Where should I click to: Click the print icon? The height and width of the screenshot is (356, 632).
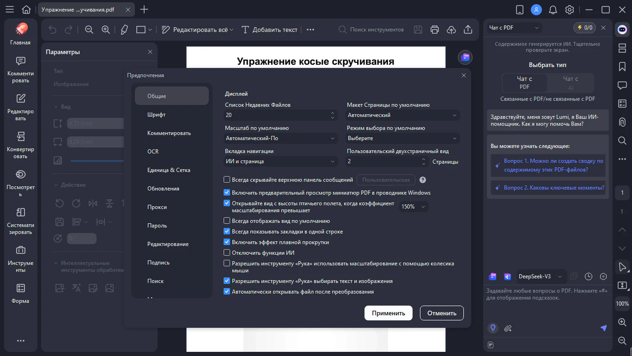click(434, 30)
